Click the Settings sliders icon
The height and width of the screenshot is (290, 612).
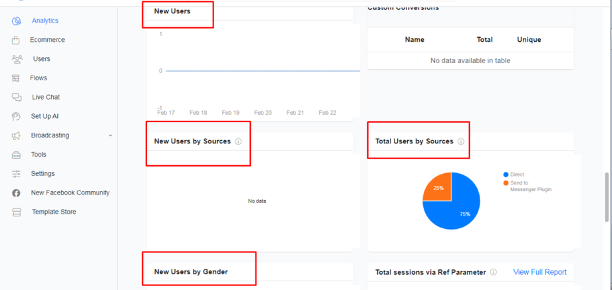point(16,174)
